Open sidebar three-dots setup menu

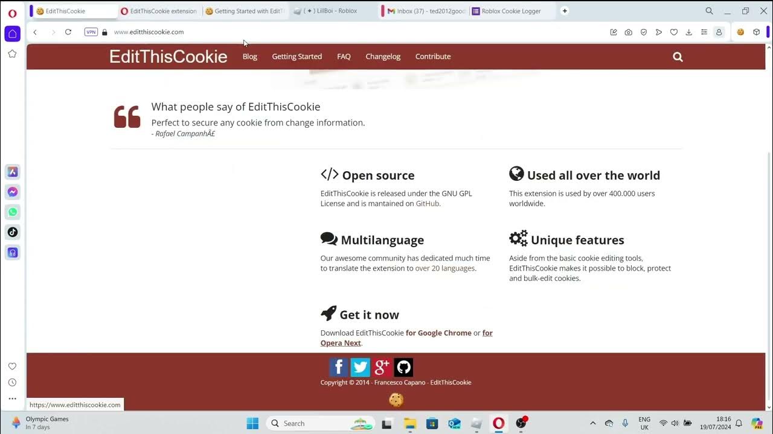click(12, 398)
